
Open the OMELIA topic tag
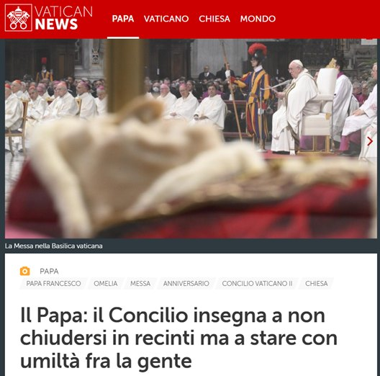coord(106,283)
